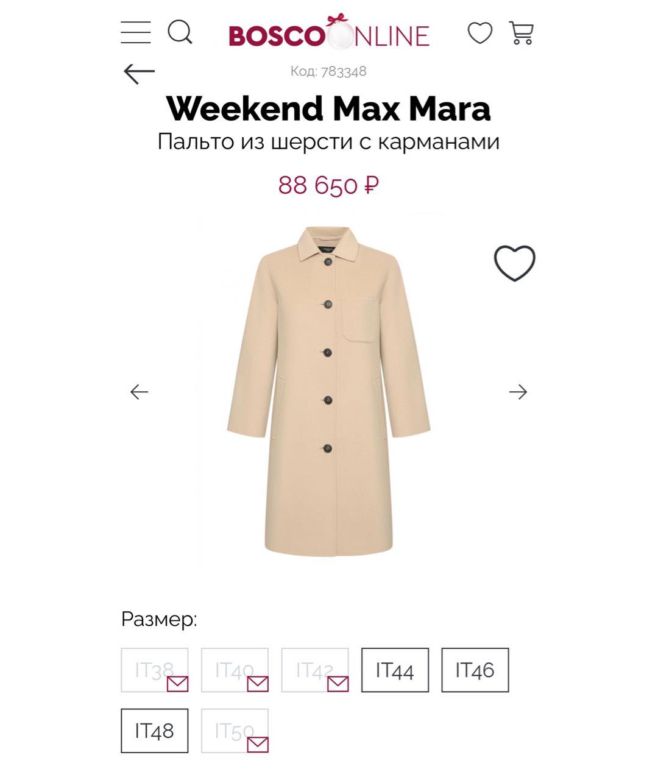The width and height of the screenshot is (658, 780).
Task: Click the product code 783348
Action: point(329,71)
